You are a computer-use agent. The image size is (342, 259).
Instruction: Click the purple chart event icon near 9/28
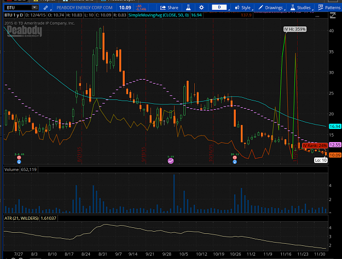point(171,161)
